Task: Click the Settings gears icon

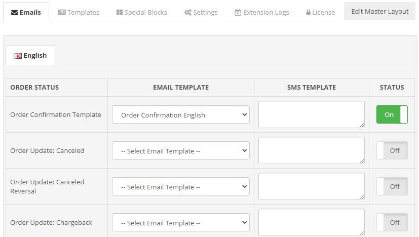Action: pyautogui.click(x=187, y=13)
